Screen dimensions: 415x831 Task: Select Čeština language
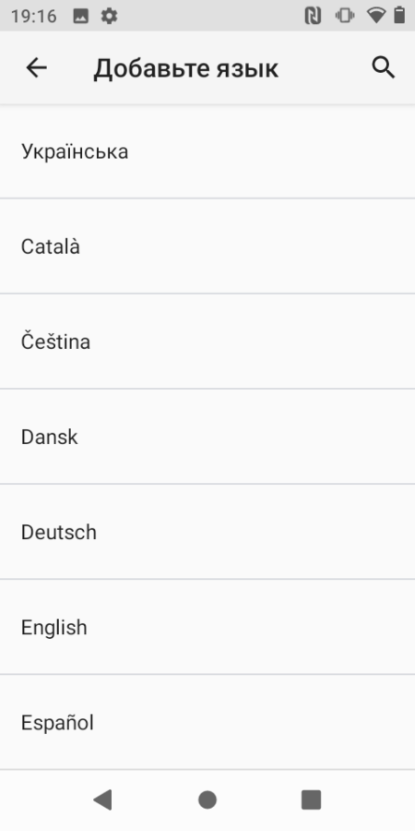207,342
